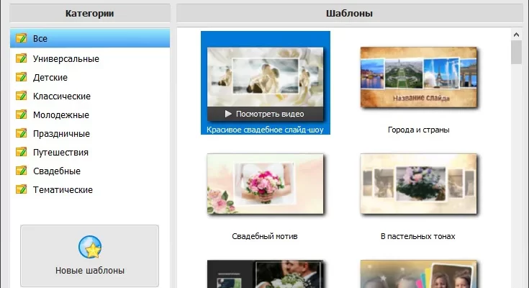The height and width of the screenshot is (288, 529).
Task: Select the dark wedding couple template thumbnail
Action: click(x=265, y=274)
